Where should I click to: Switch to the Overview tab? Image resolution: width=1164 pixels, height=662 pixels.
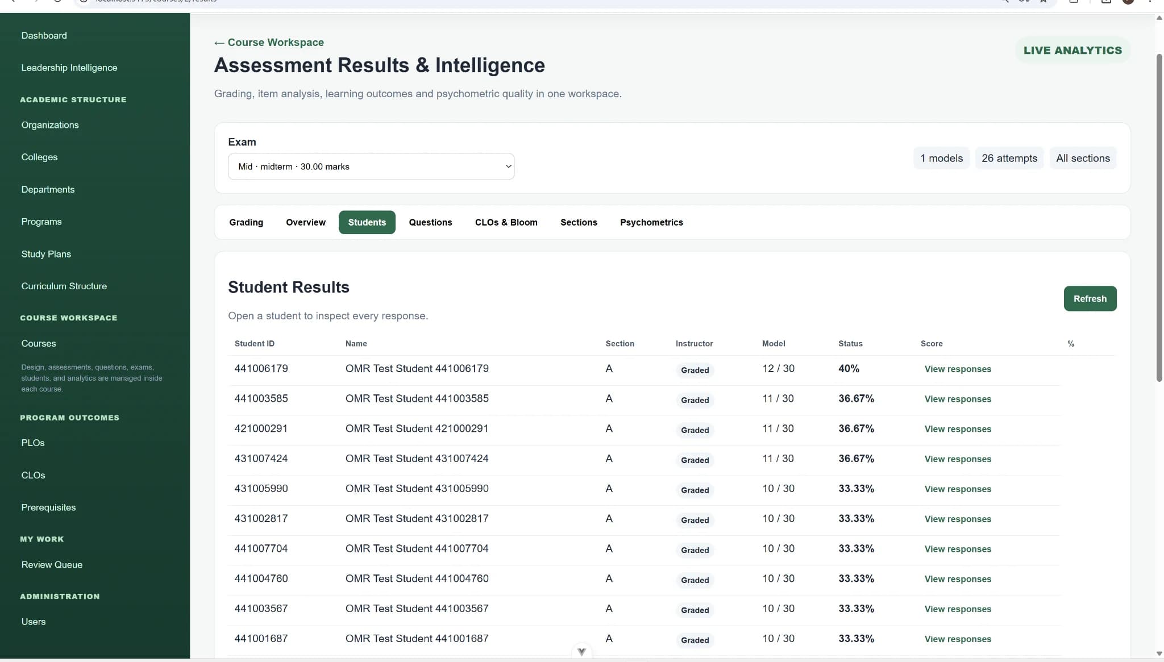306,222
